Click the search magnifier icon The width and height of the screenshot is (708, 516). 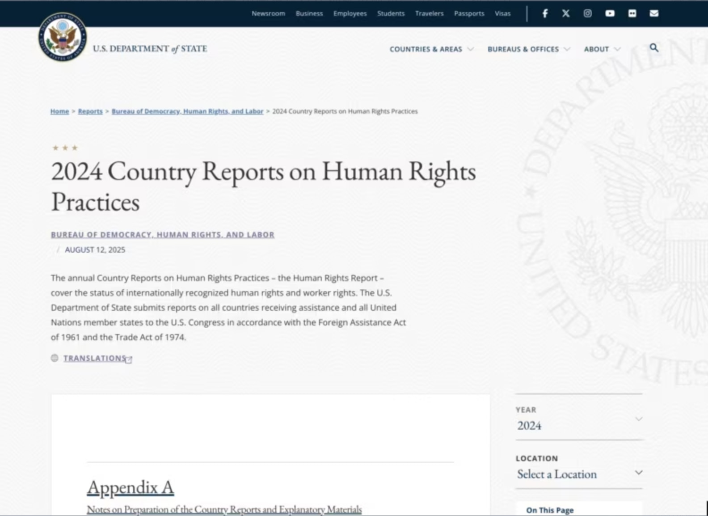pyautogui.click(x=654, y=47)
